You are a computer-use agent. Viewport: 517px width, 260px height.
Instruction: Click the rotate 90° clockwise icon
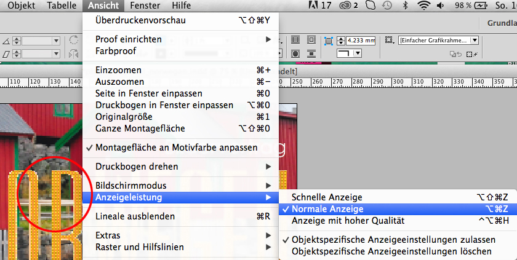coord(74,41)
